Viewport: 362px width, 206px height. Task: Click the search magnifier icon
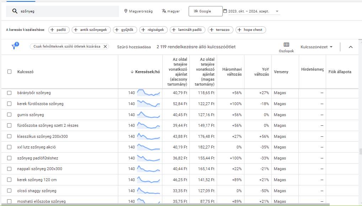(15, 11)
